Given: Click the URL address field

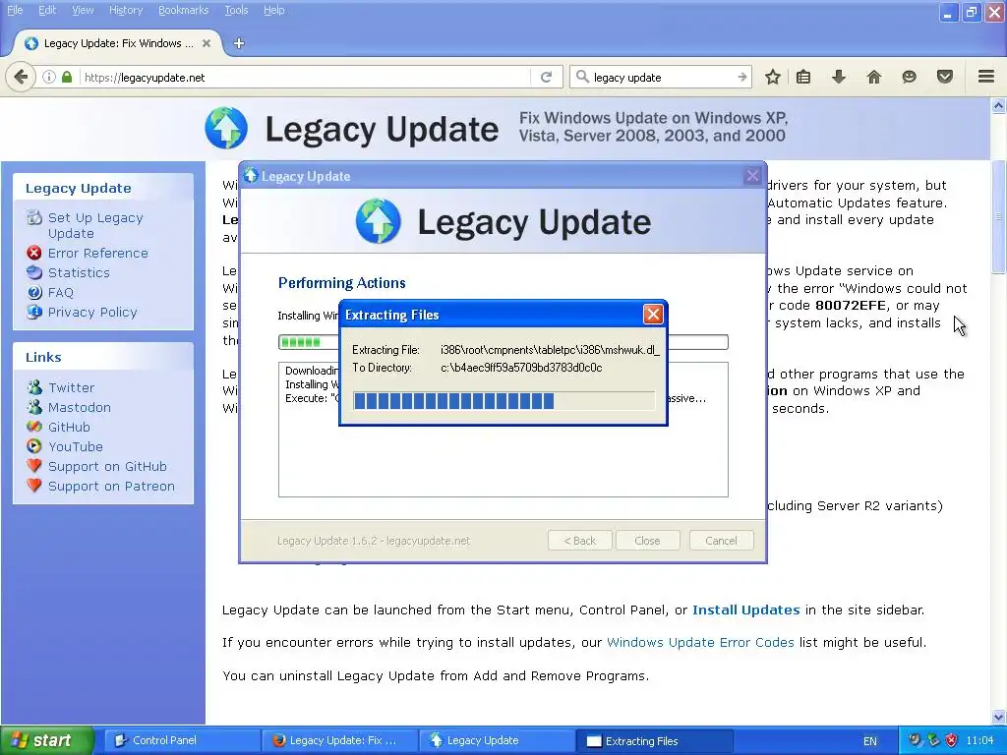Looking at the screenshot, I should tap(305, 77).
